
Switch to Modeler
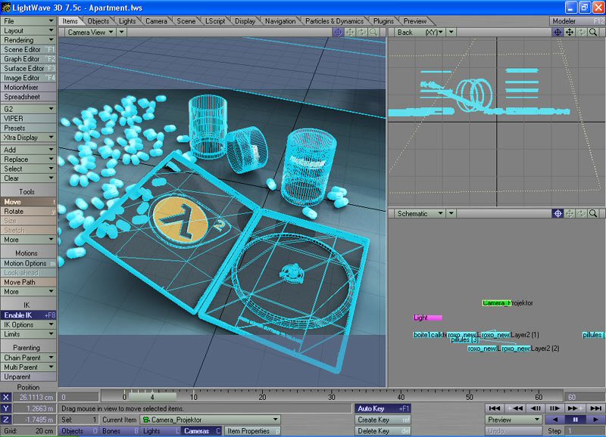(x=577, y=21)
